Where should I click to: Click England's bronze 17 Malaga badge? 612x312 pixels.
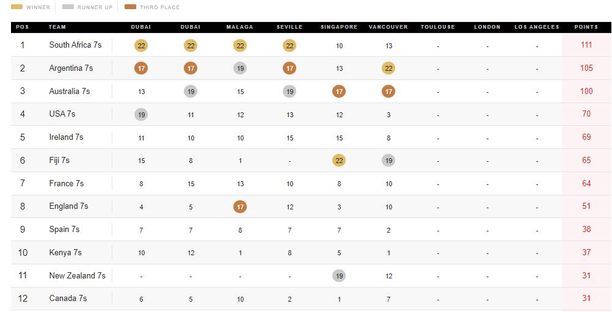[x=240, y=207]
